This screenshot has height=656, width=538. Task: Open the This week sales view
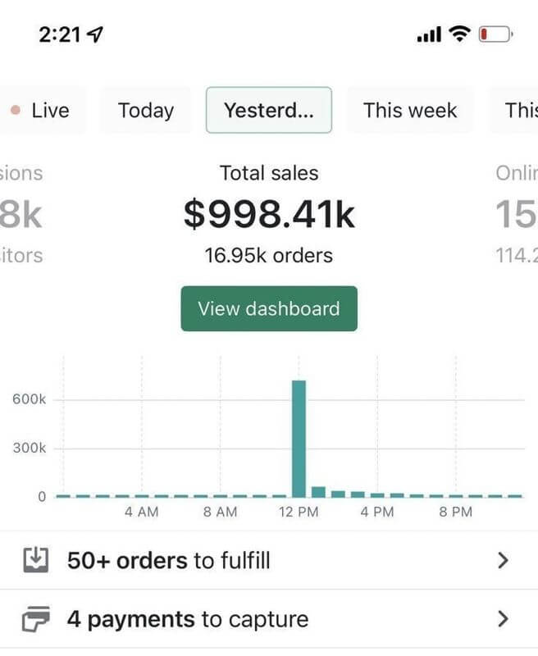[x=409, y=110]
